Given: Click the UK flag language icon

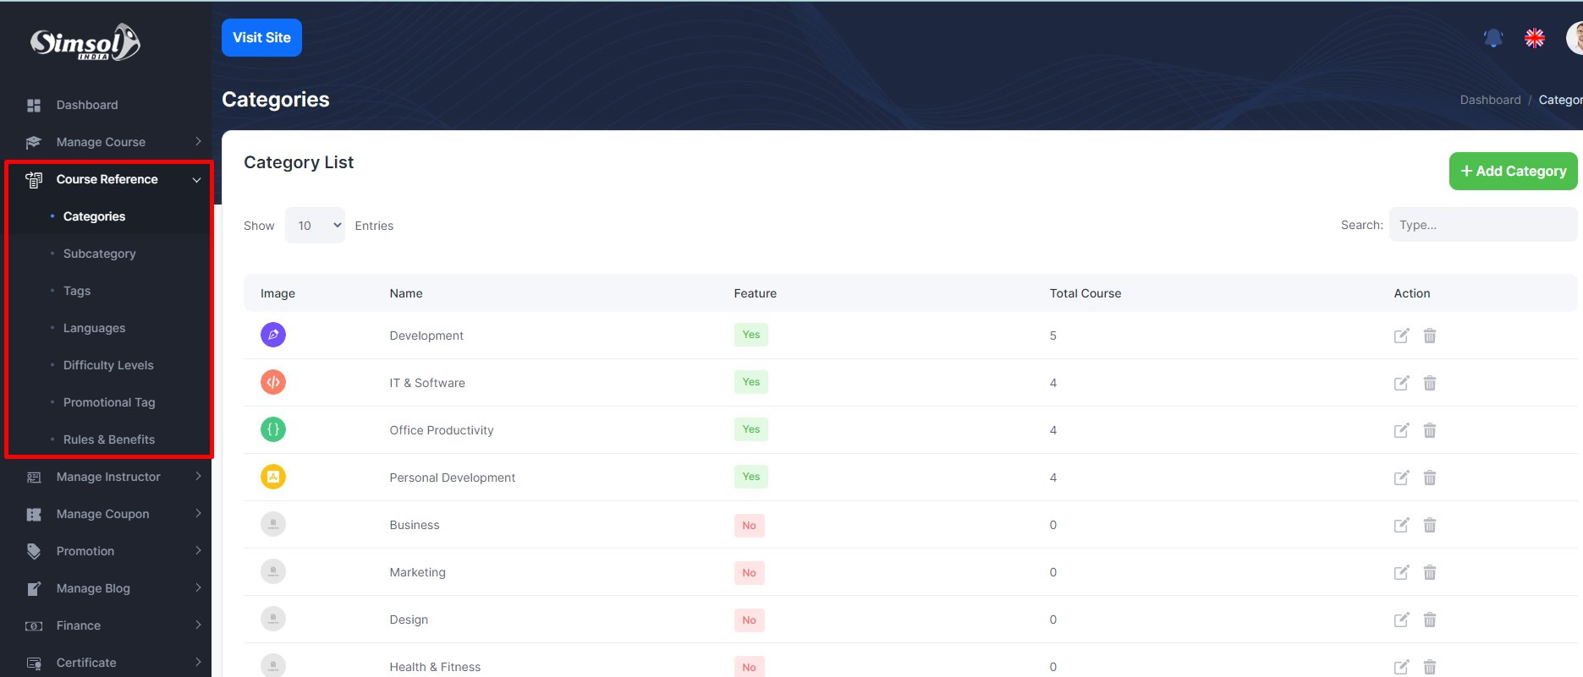Looking at the screenshot, I should point(1534,38).
